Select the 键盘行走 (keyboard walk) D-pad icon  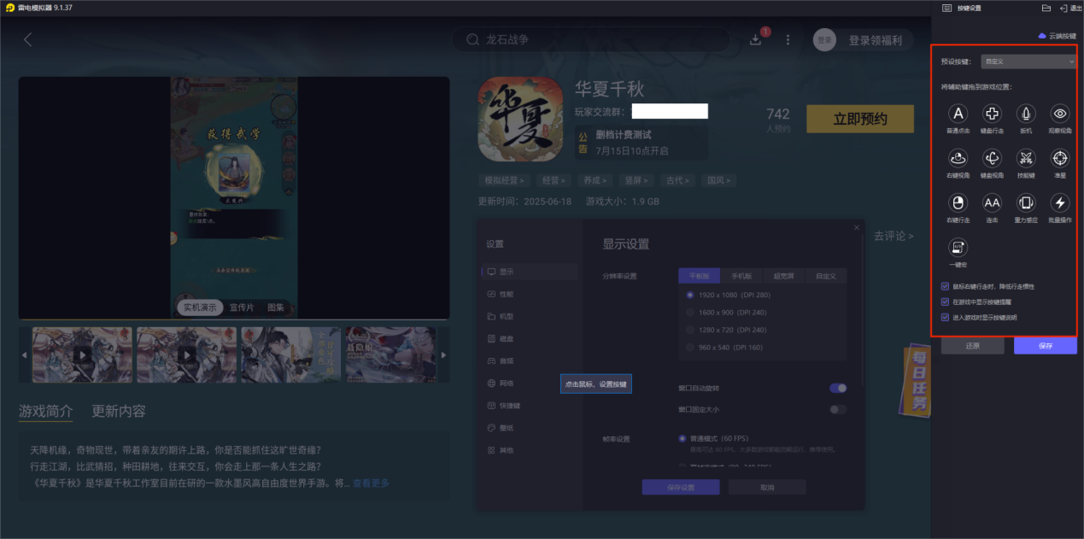992,114
